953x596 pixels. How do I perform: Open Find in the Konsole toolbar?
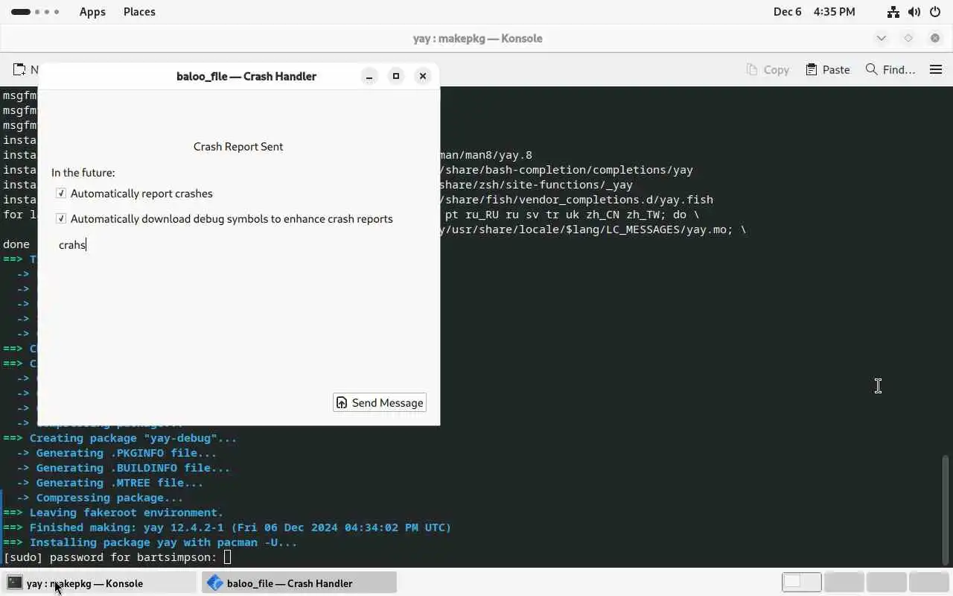click(x=890, y=69)
